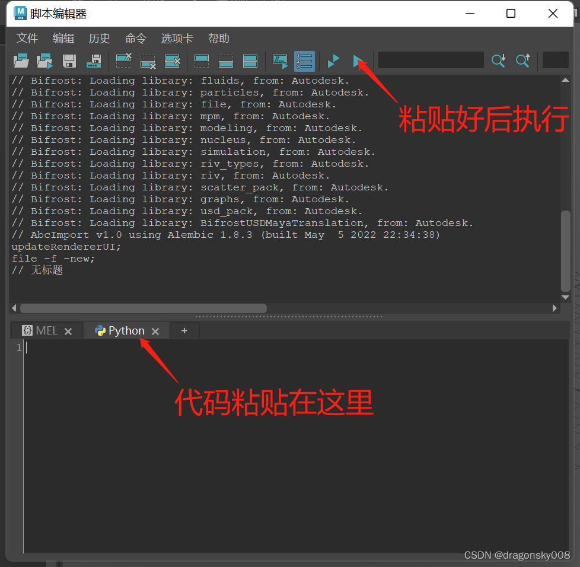Viewport: 580px width, 567px height.
Task: Execute the script with the Execute icon
Action: pos(333,61)
